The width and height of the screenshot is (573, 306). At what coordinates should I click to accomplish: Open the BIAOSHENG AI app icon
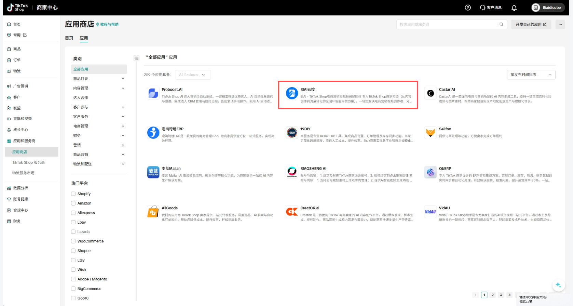[292, 172]
